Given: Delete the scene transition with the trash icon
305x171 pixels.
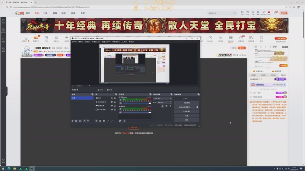Looking at the screenshot, I should click(166, 106).
